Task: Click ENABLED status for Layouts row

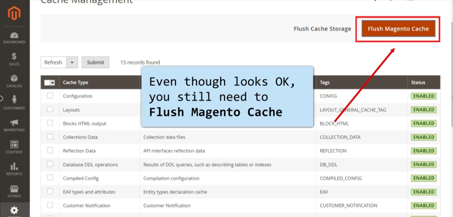Action: coord(424,110)
